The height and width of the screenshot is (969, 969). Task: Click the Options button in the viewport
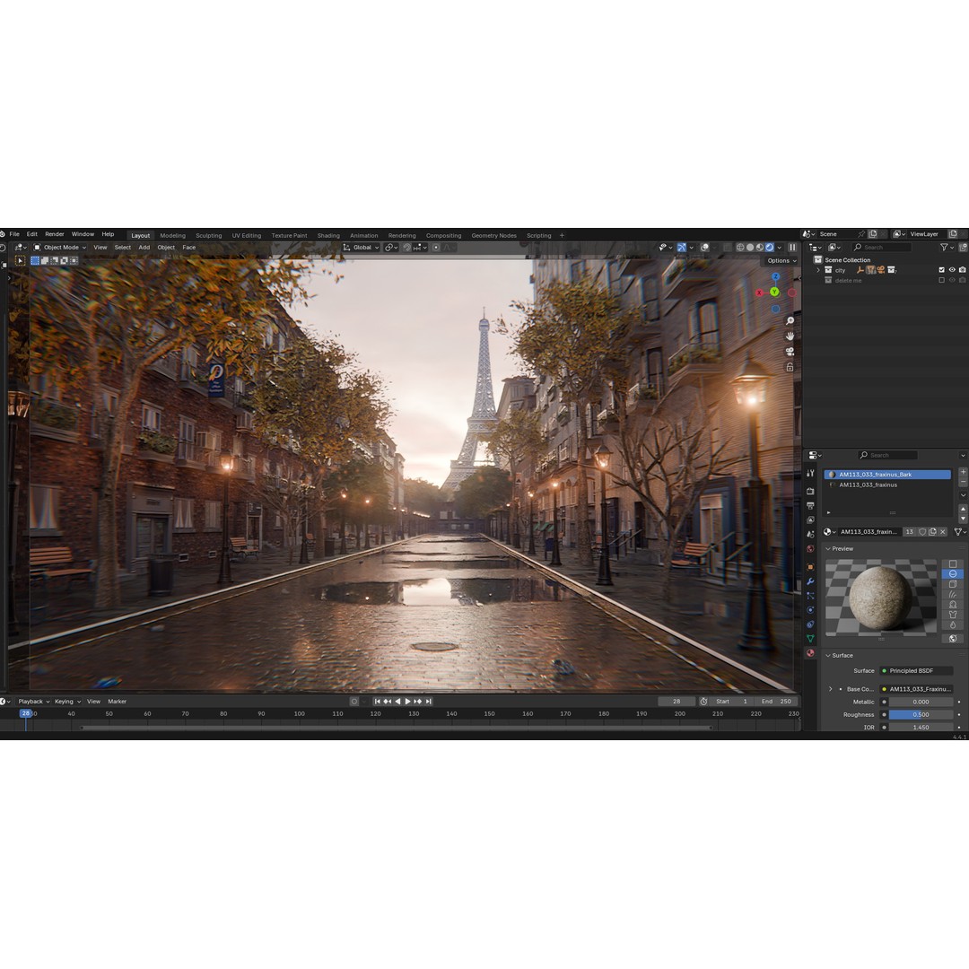pos(780,260)
